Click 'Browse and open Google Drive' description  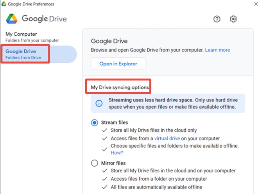[x=147, y=50]
